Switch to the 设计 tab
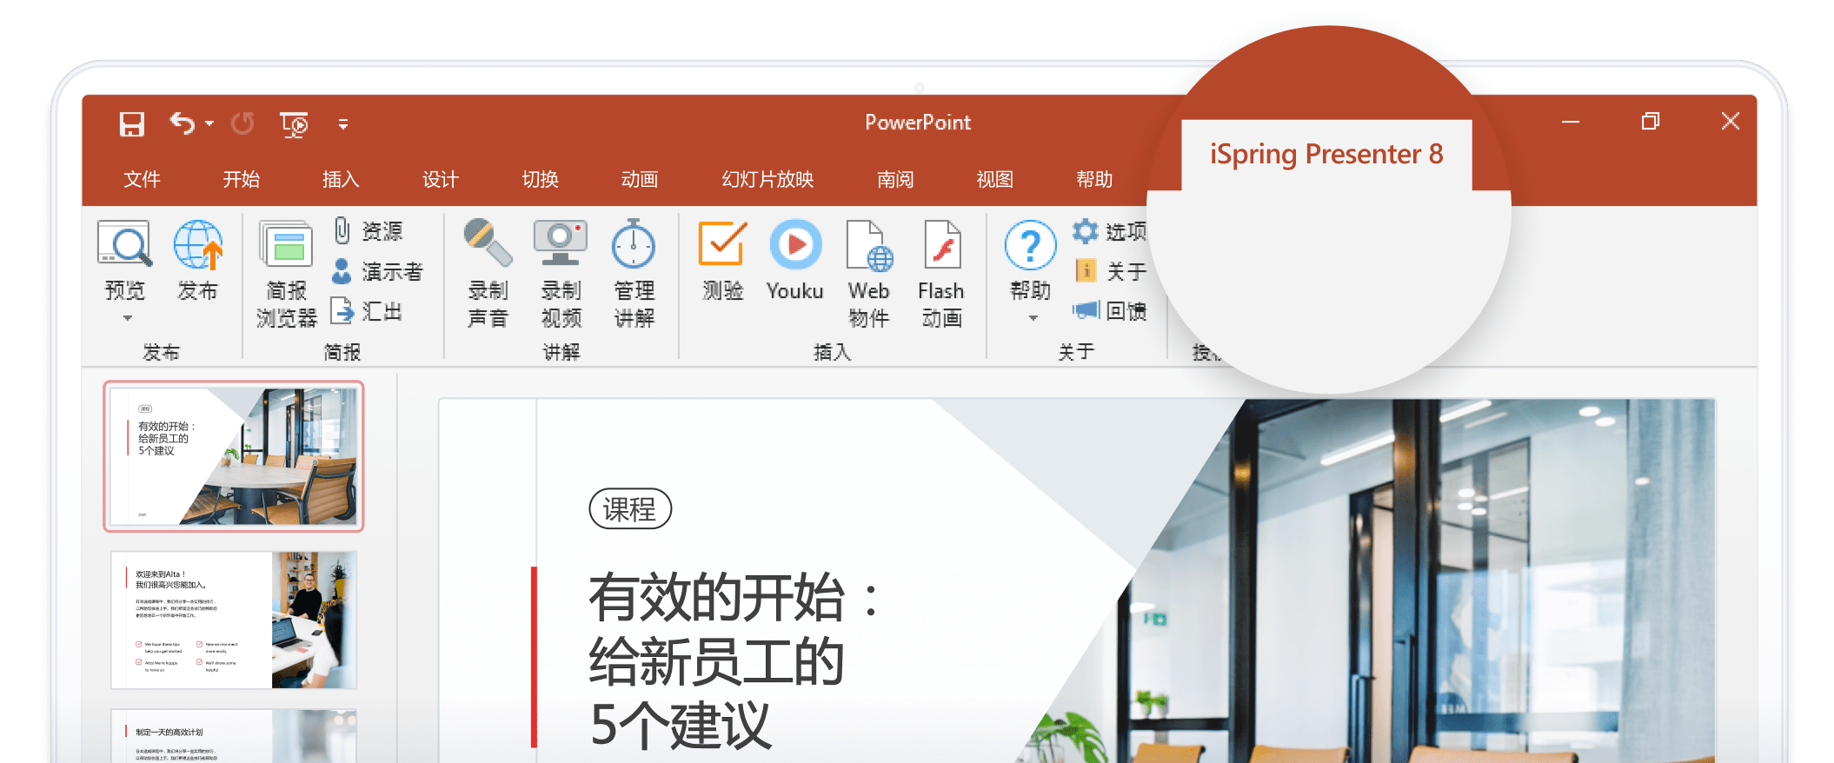The height and width of the screenshot is (763, 1834). click(x=441, y=179)
